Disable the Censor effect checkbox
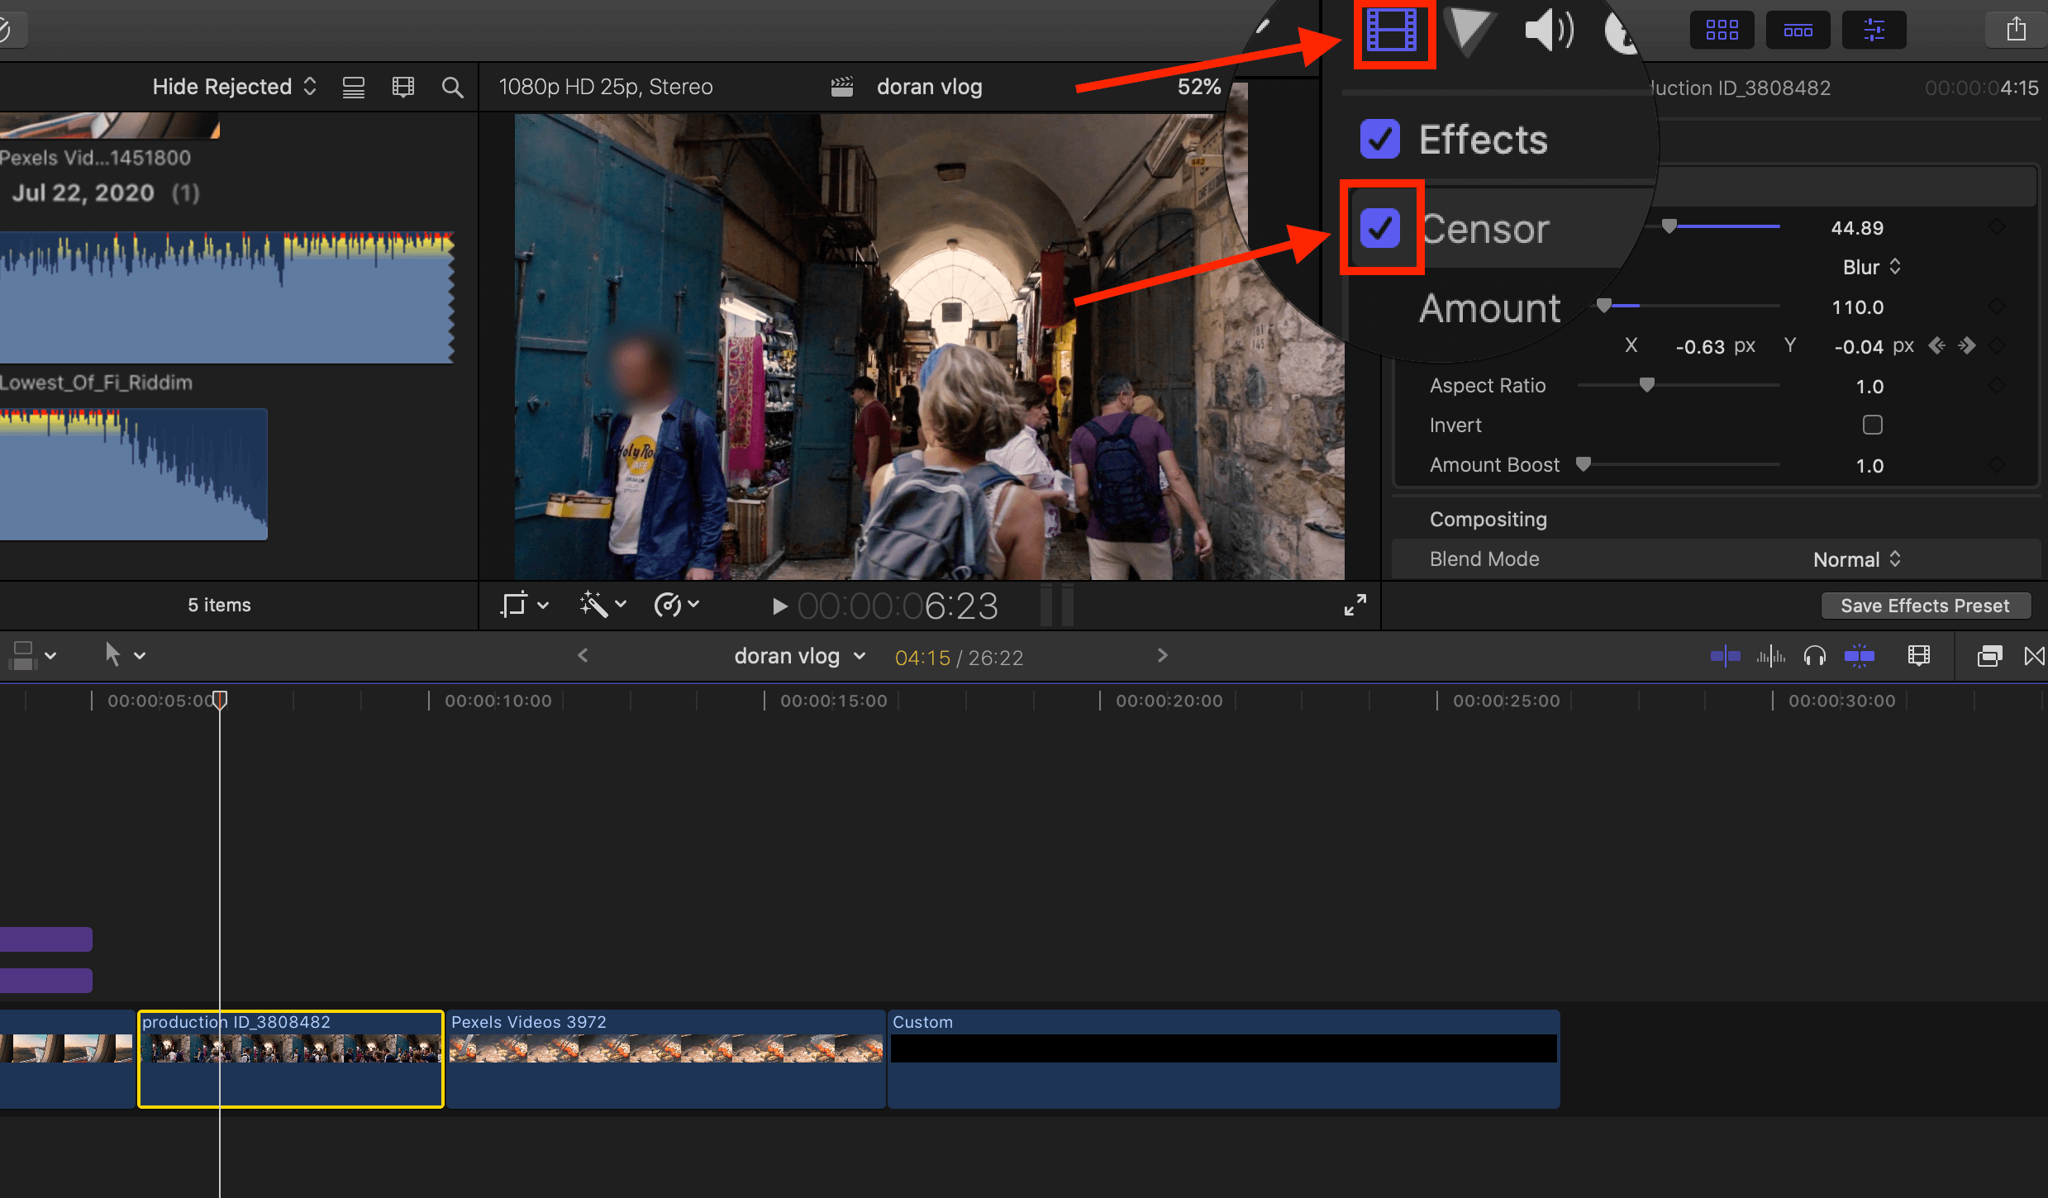Screen dimensions: 2048x1198 pos(1379,227)
